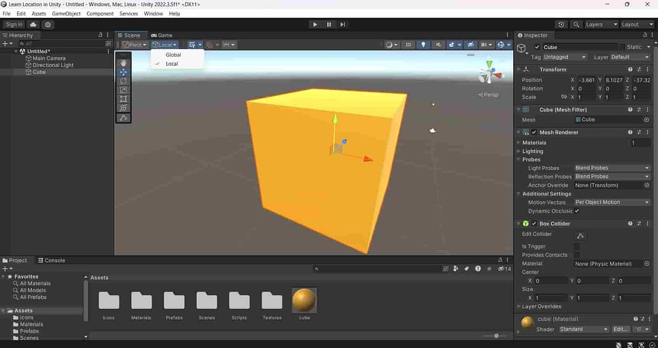Click the Pause button
658x348 pixels.
point(329,24)
